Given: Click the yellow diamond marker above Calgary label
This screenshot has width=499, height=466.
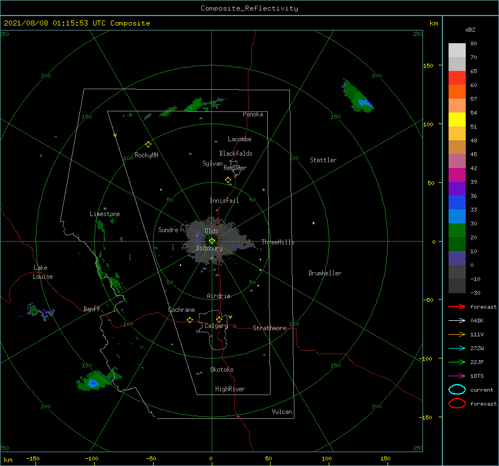Looking at the screenshot, I should [x=219, y=319].
